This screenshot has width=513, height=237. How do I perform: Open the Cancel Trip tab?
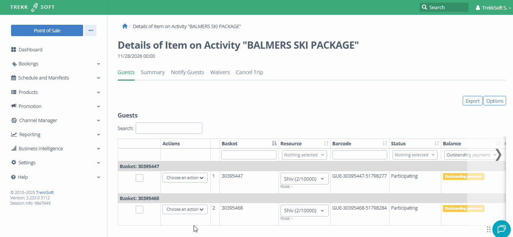point(249,72)
